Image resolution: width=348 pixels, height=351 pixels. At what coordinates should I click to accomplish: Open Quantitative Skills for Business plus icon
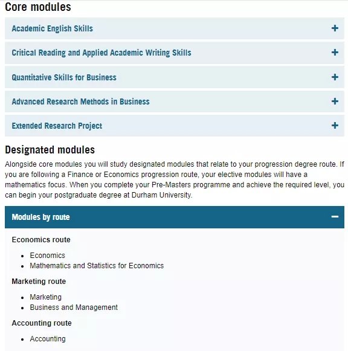[x=335, y=77]
